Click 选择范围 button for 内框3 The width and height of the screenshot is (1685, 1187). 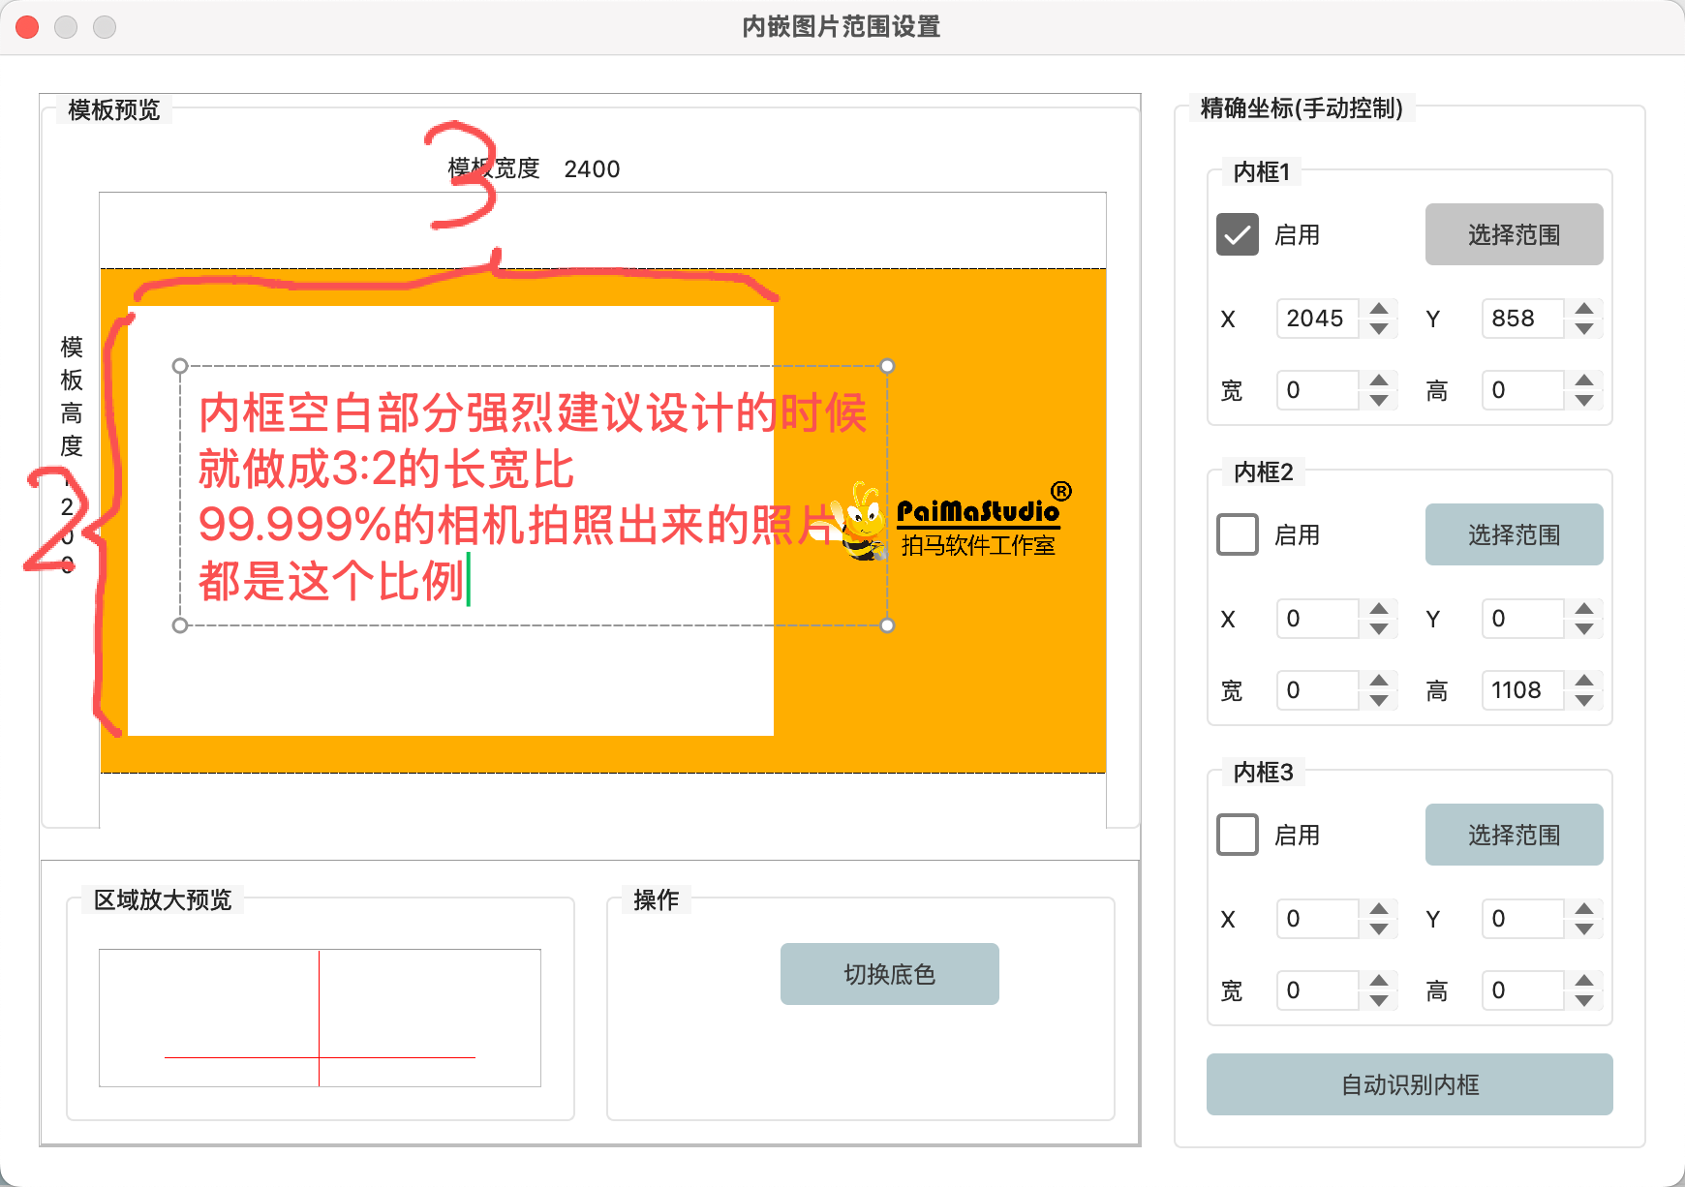point(1514,834)
